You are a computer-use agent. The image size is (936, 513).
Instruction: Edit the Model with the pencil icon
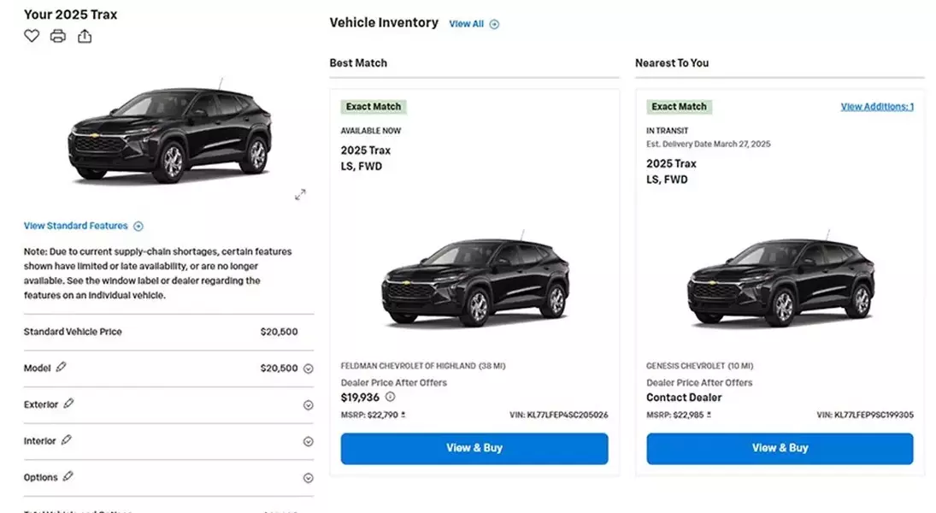point(61,368)
